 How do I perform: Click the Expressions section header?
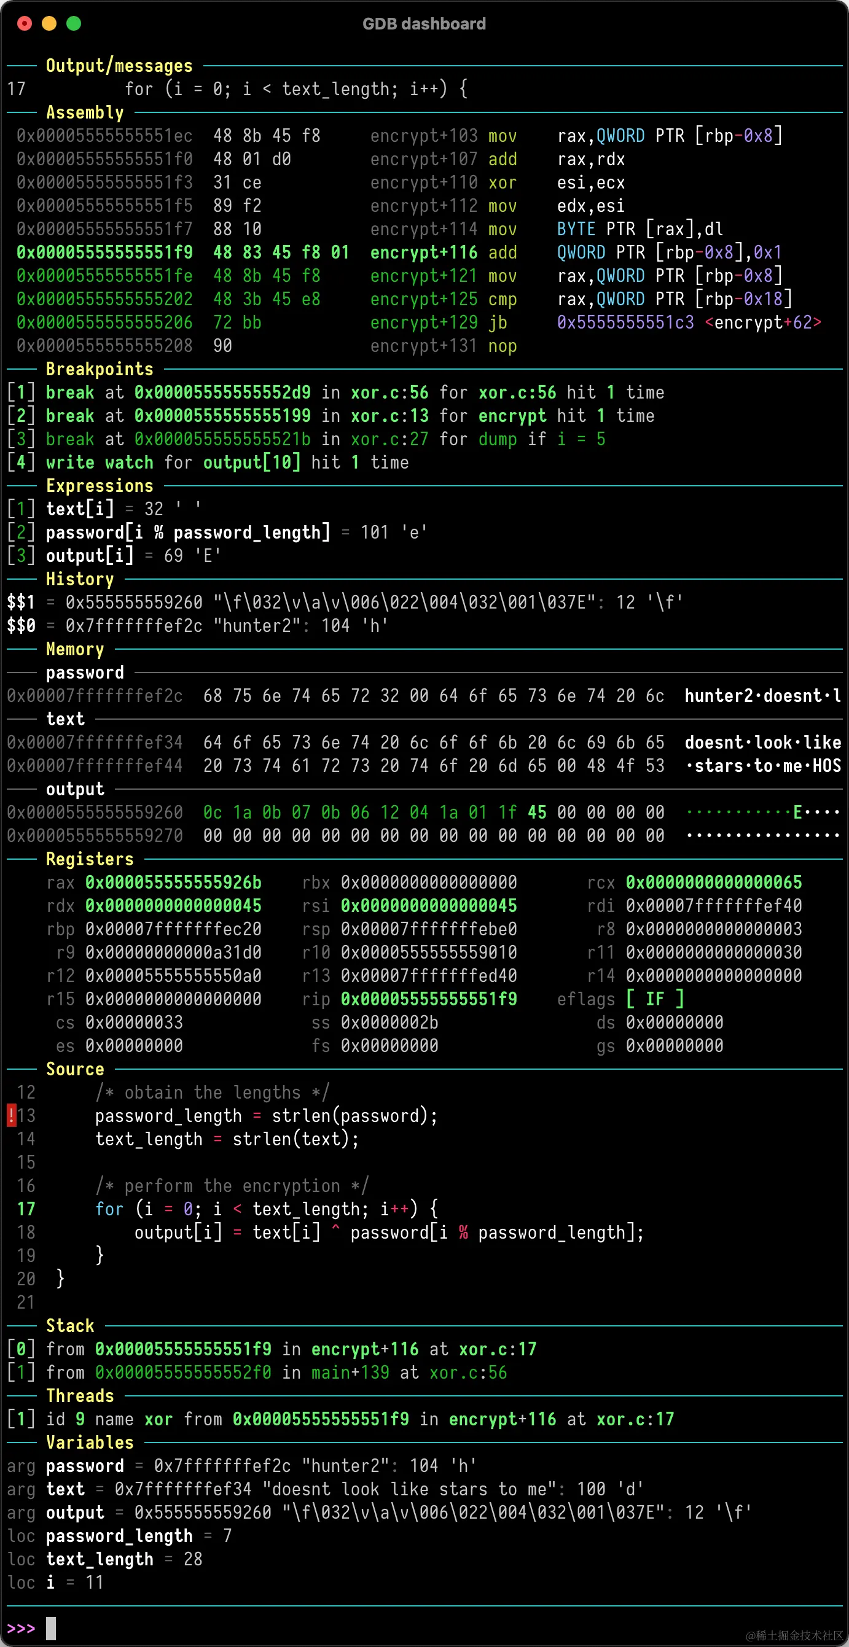pos(100,486)
